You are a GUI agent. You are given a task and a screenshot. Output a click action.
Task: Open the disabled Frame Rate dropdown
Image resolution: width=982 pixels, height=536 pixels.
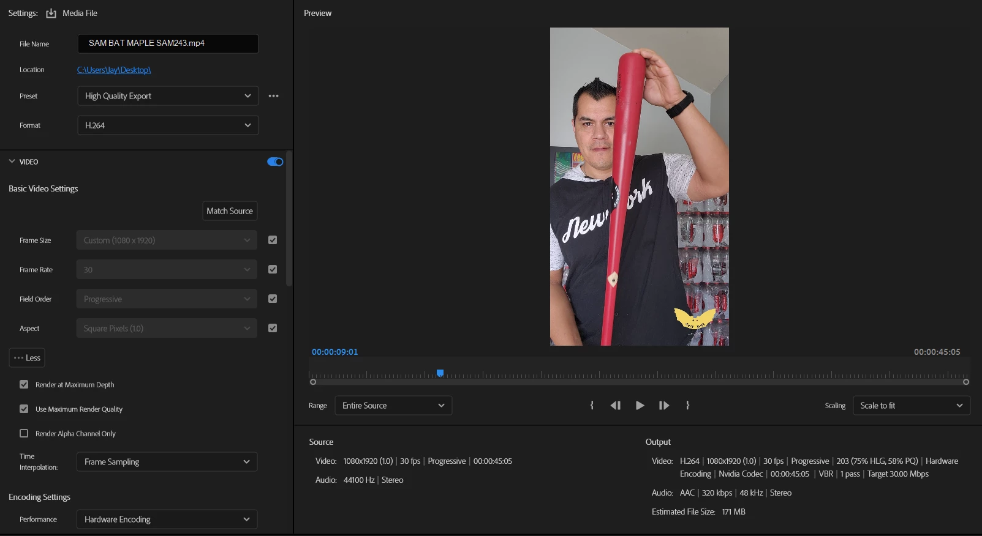click(x=167, y=270)
